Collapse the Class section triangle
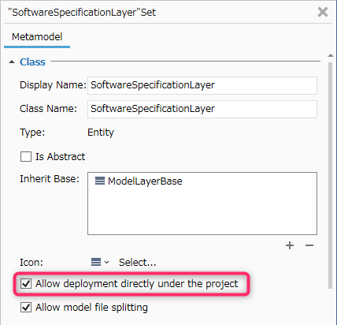 (12, 62)
